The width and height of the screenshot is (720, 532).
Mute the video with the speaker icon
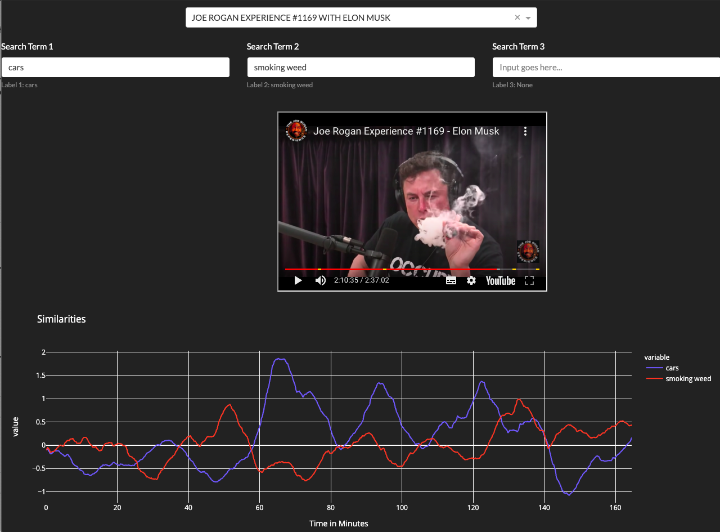[x=320, y=280]
